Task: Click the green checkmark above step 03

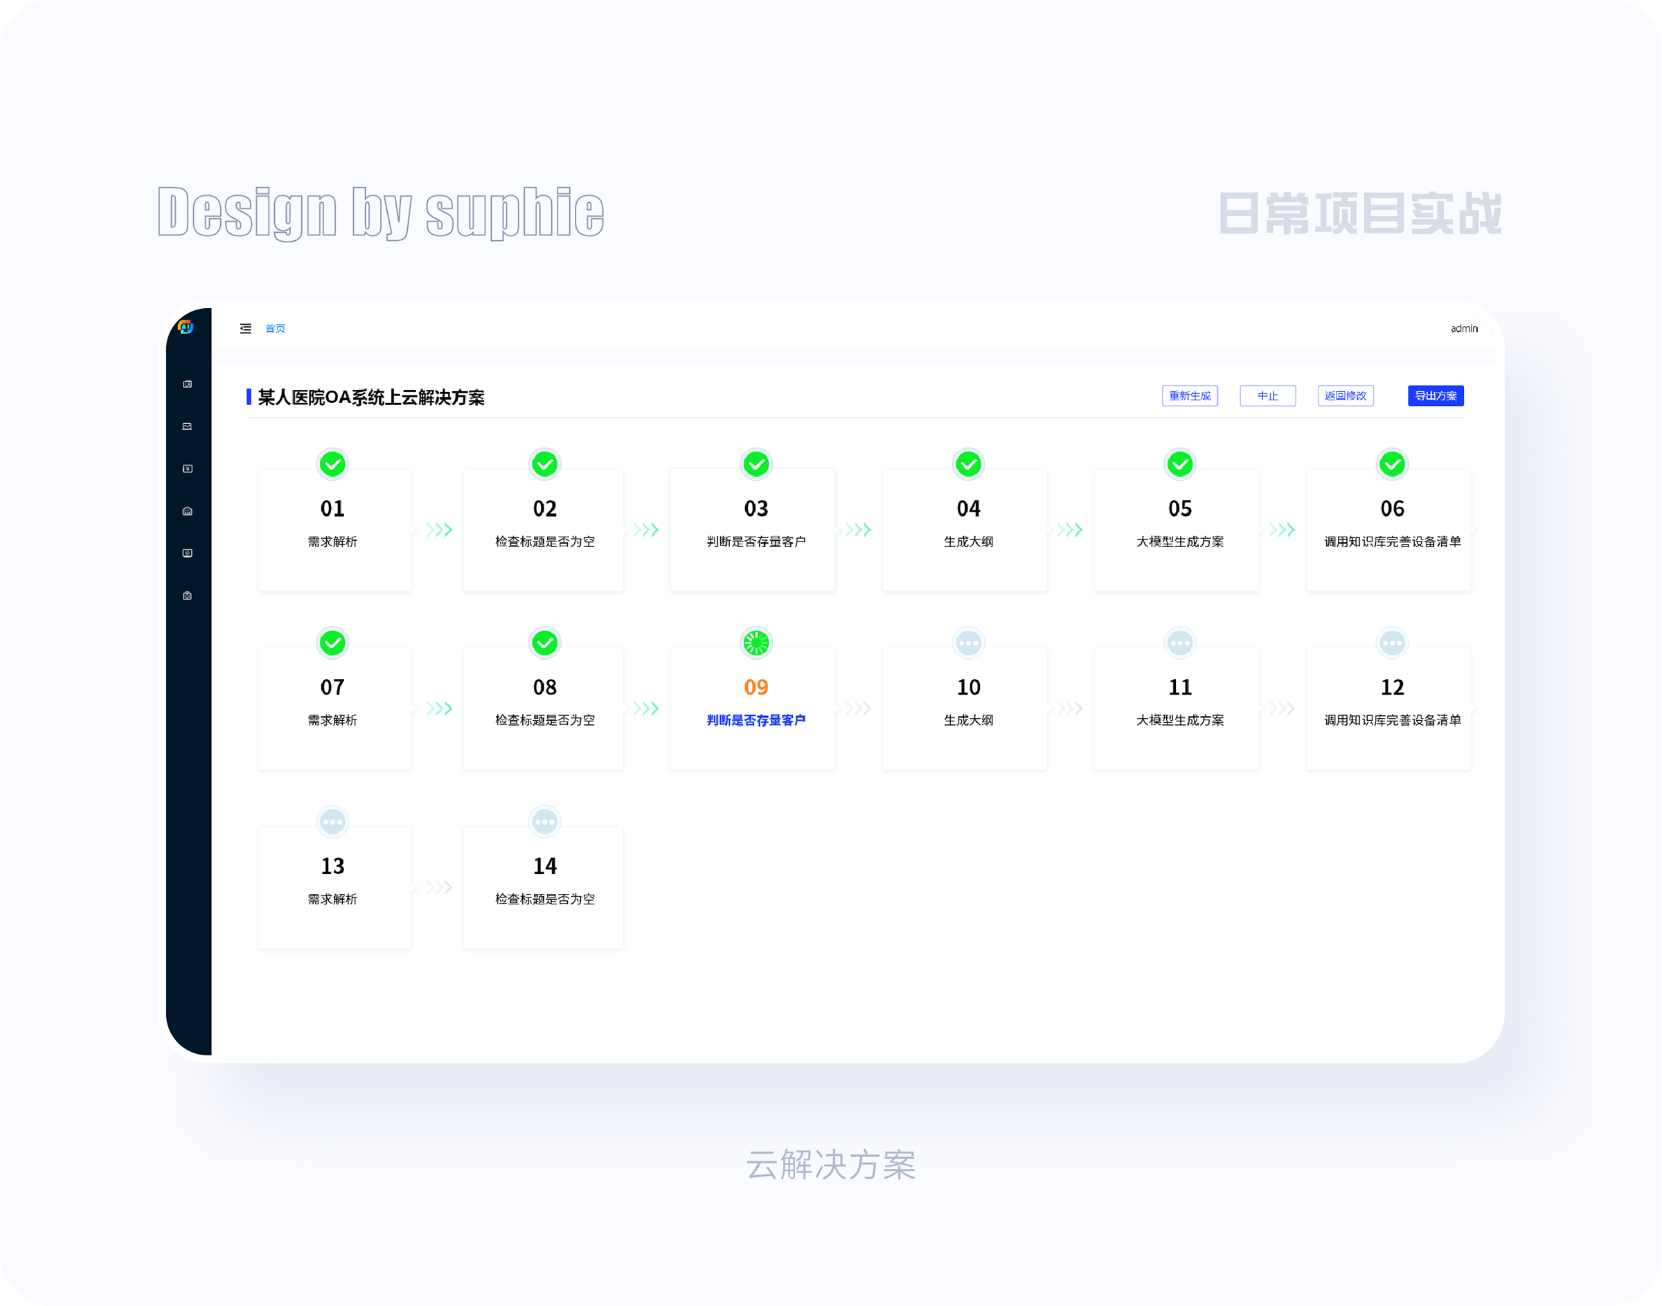Action: click(757, 464)
